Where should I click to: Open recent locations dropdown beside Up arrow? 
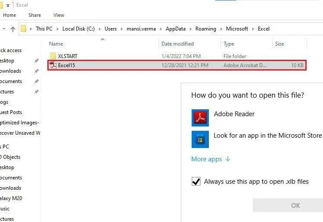(4, 29)
